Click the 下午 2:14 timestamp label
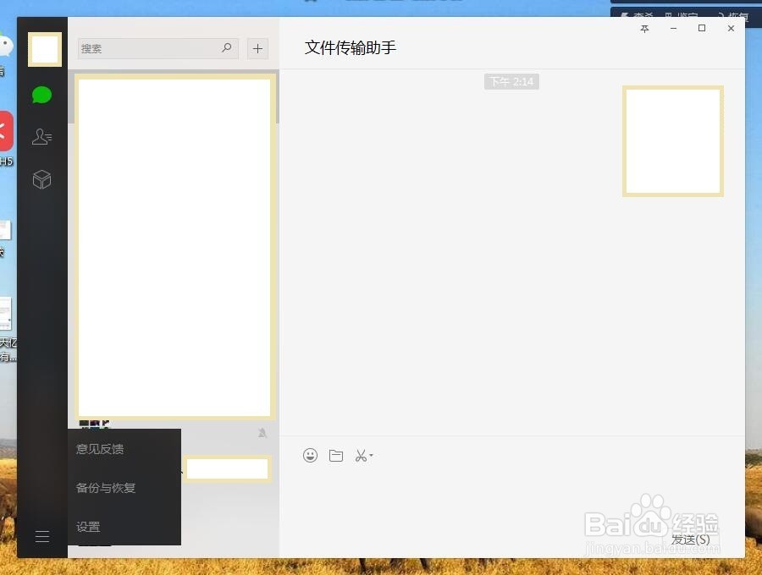 511,81
